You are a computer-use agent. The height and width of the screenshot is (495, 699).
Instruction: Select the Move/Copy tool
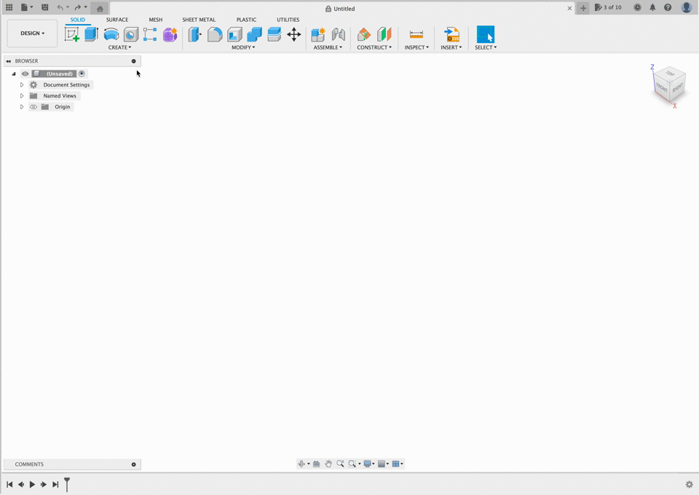coord(294,33)
